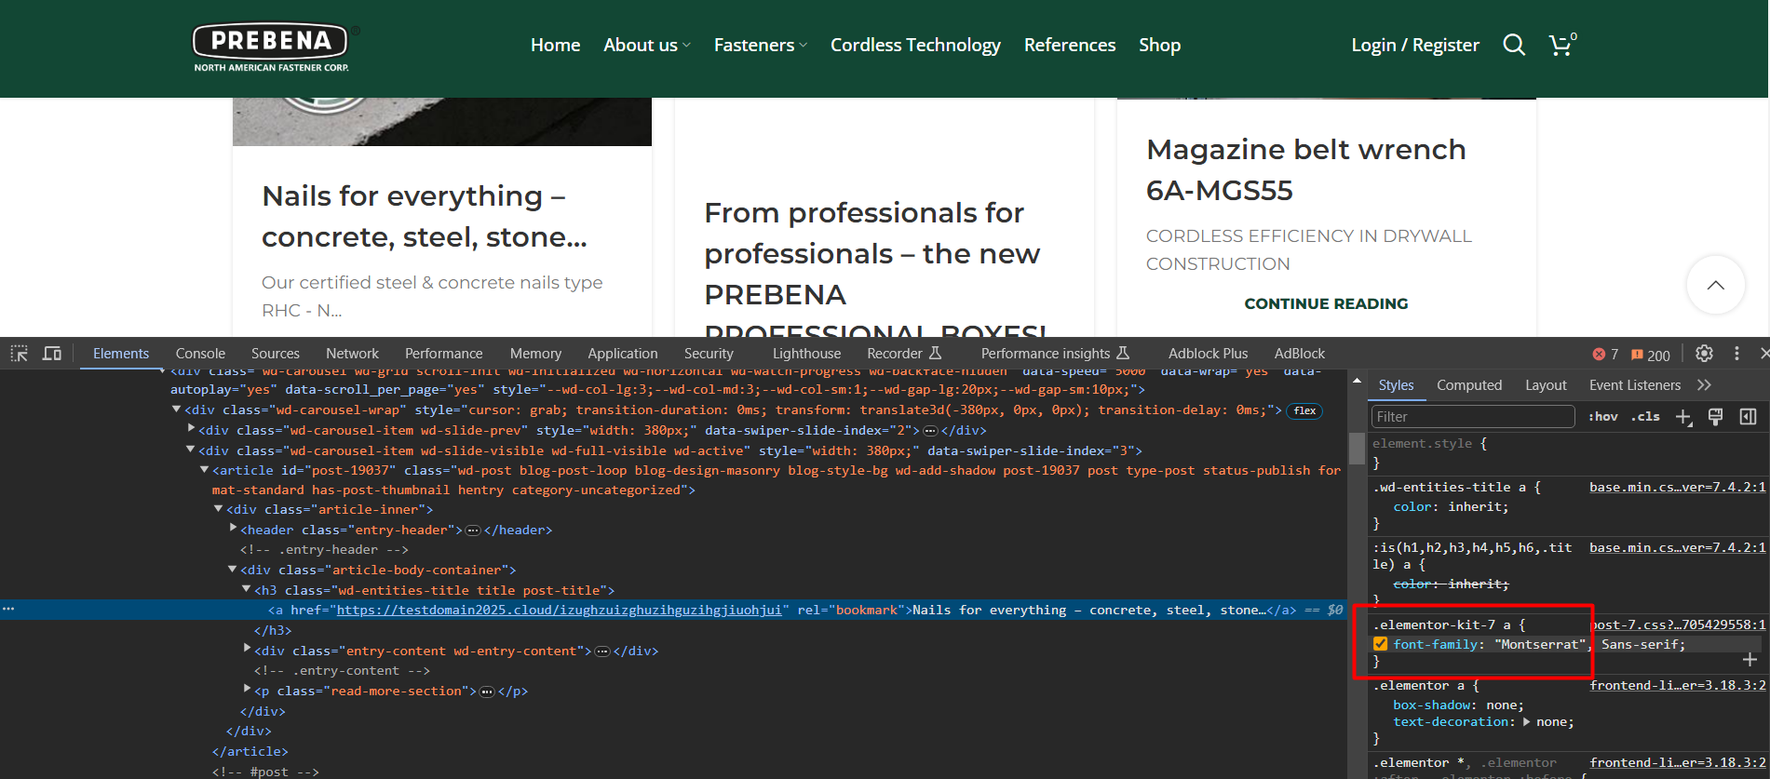1770x779 pixels.
Task: Go to the Home page link
Action: tap(555, 45)
